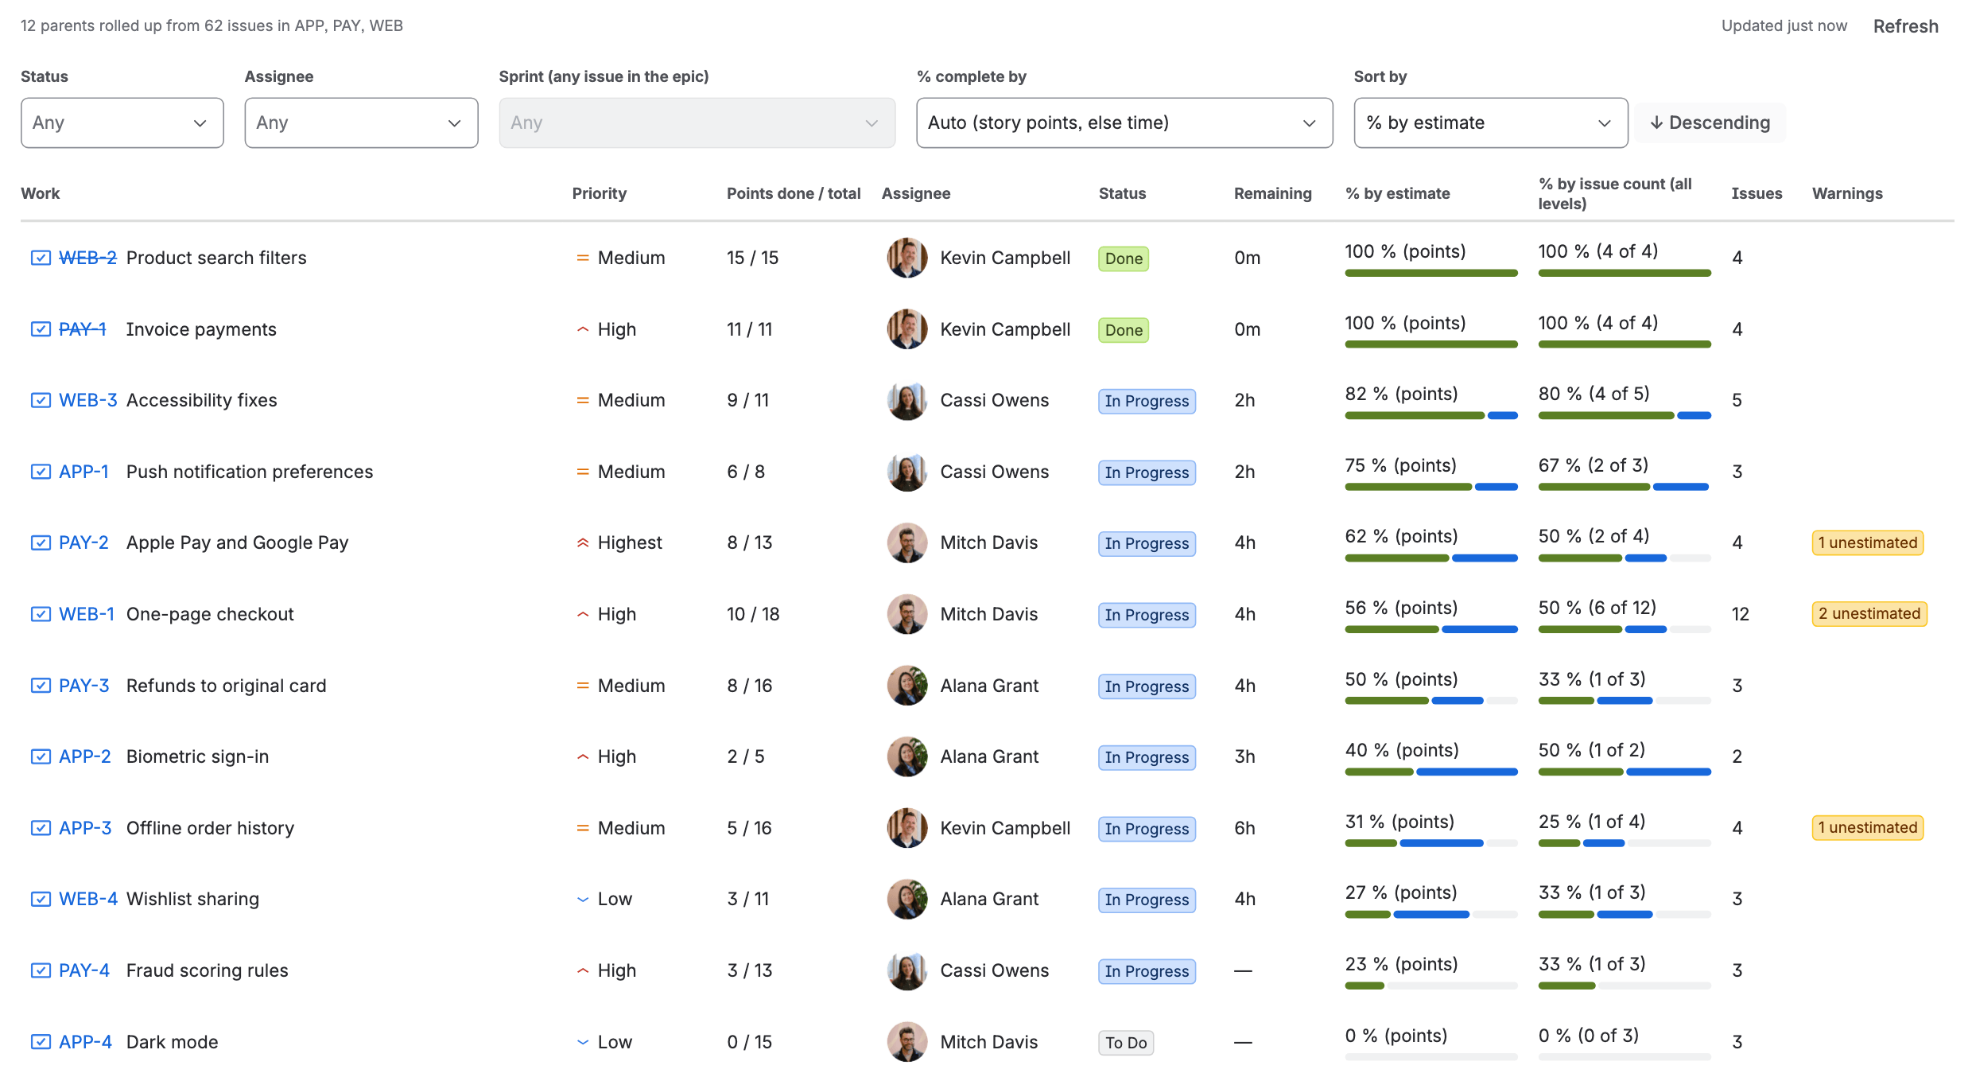Click the To Do status on Dark mode row
Screen dimensions: 1972x1077
point(1126,1043)
